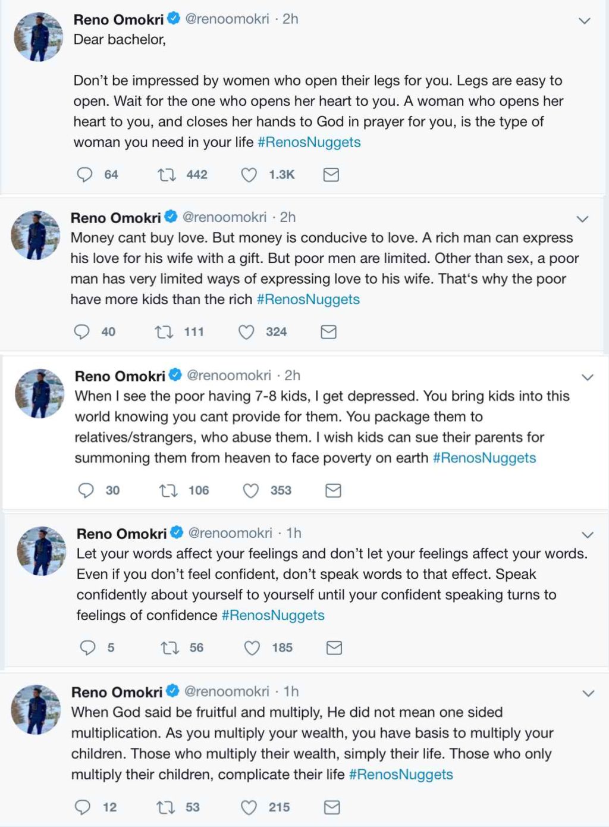The width and height of the screenshot is (609, 827).
Task: Reply to the tweet with 5 replies
Action: click(87, 647)
